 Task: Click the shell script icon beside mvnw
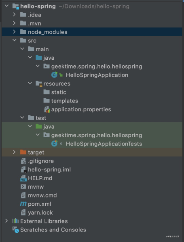tap(23, 187)
